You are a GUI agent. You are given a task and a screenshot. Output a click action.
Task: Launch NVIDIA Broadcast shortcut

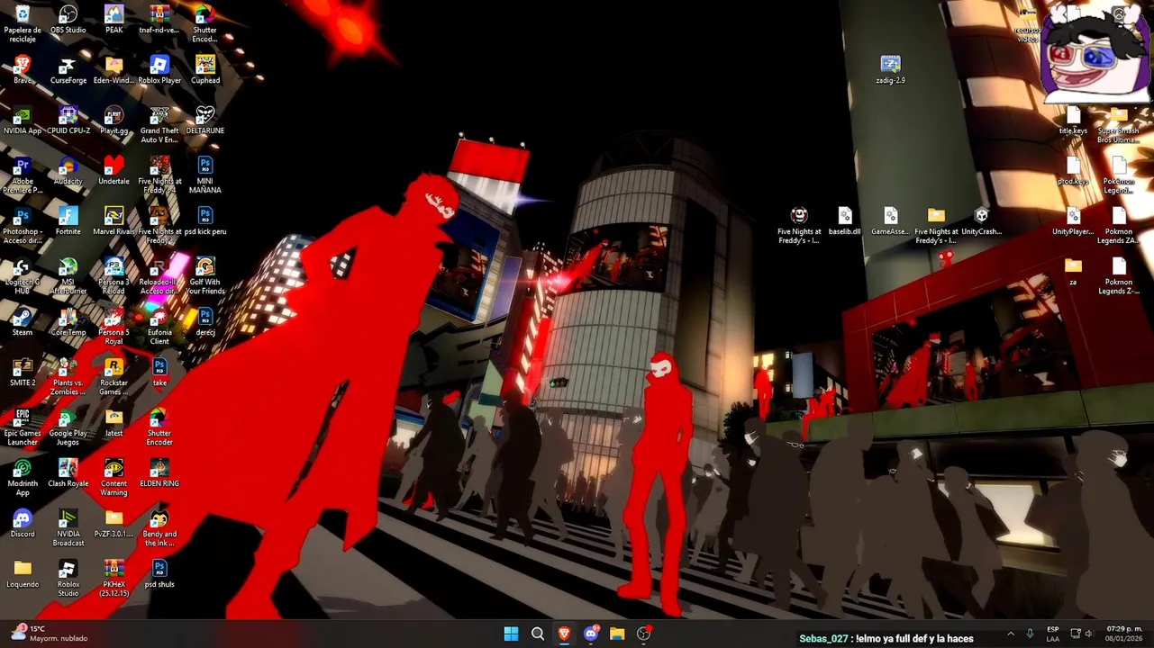68,527
